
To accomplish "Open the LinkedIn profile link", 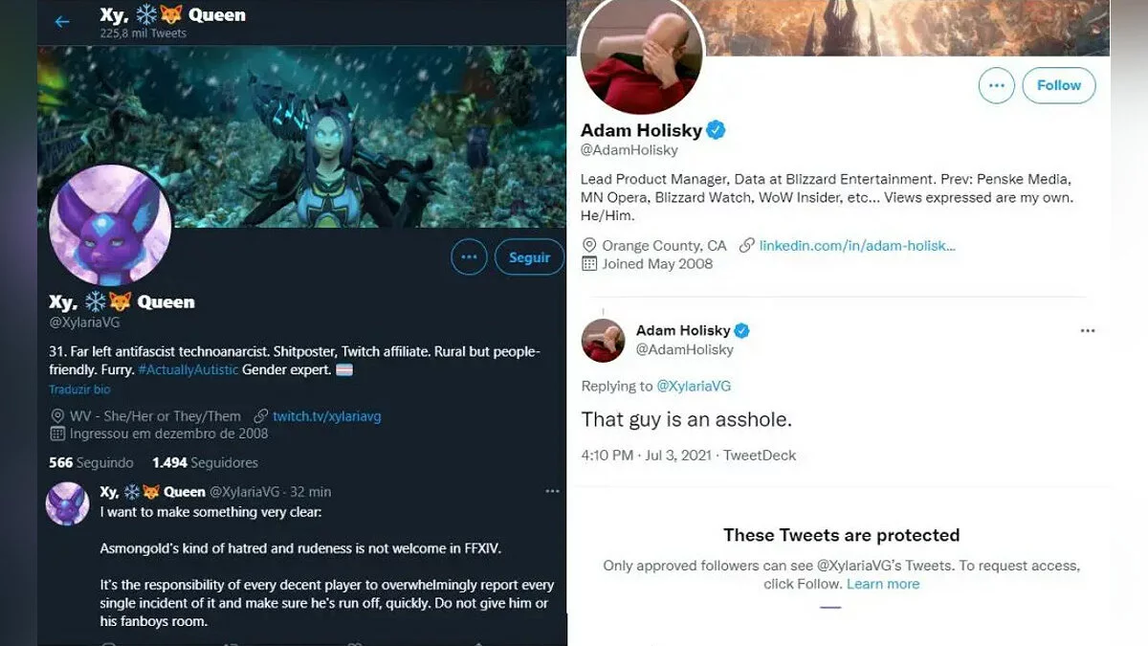I will tap(857, 245).
